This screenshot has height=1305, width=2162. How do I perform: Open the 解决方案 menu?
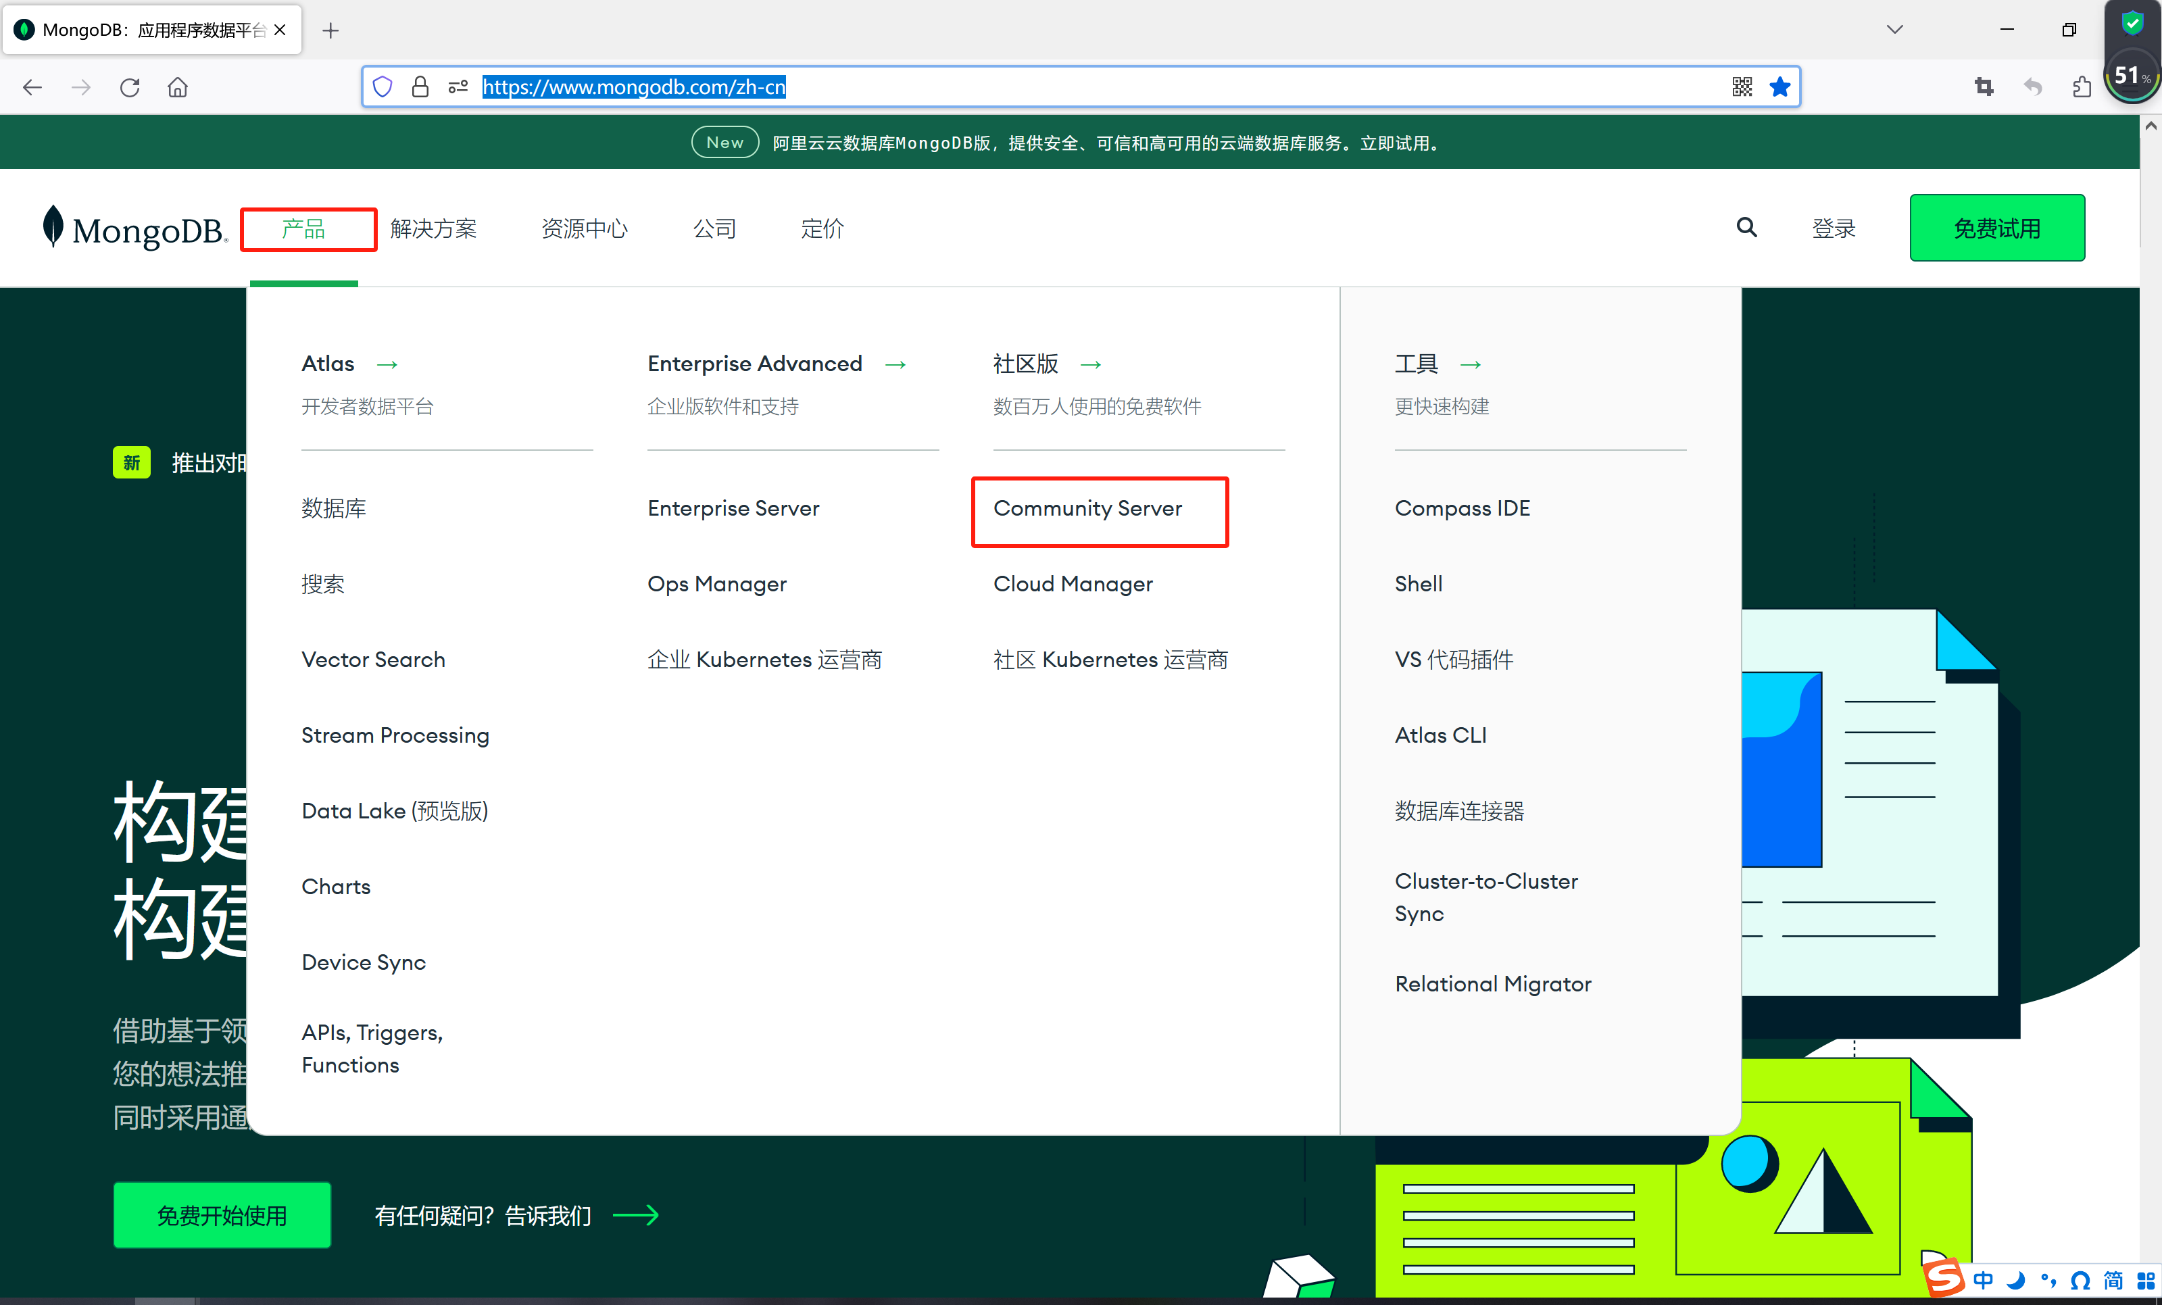[433, 228]
